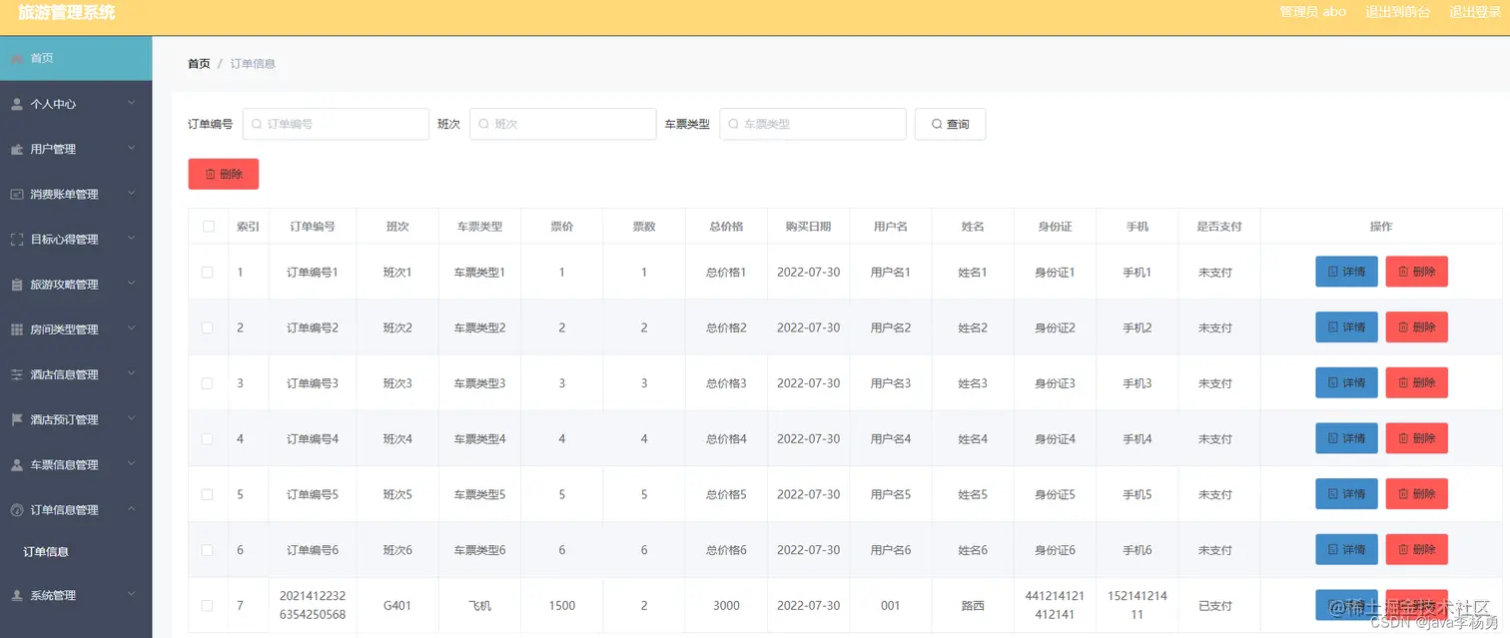Screen dimensions: 1510x638
Task: Check the row 订单编号3 checkbox
Action: (x=208, y=383)
